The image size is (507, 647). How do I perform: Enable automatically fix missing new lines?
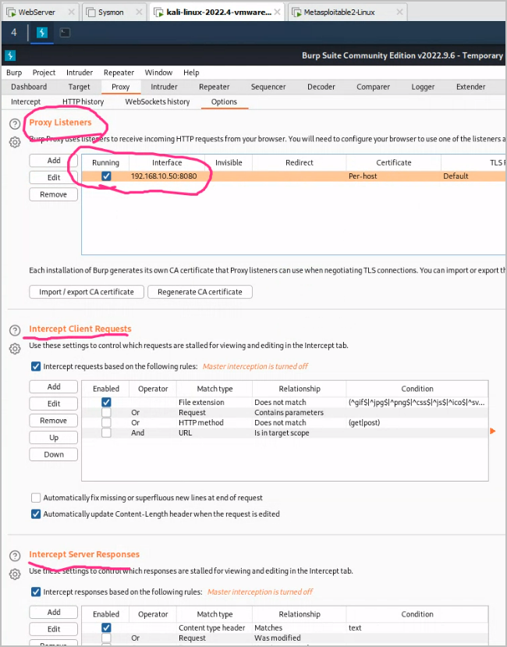tap(36, 498)
